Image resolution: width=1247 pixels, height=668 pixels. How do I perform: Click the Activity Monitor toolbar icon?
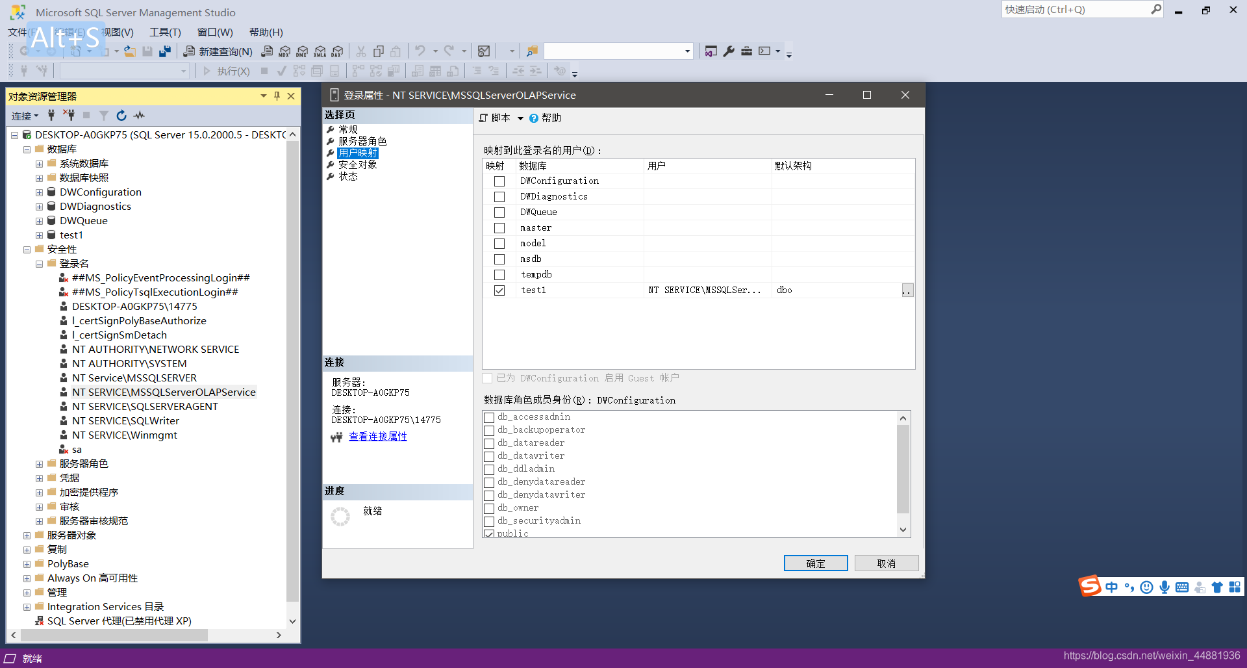click(484, 51)
